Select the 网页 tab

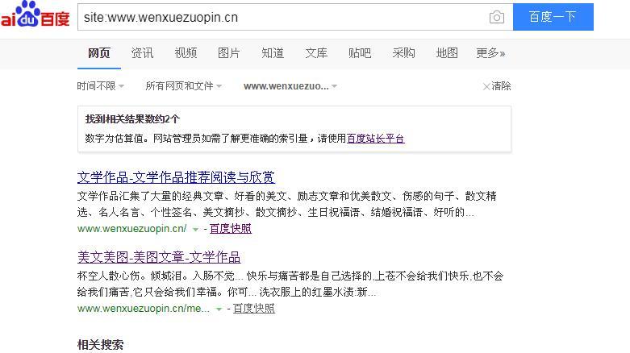(x=99, y=53)
